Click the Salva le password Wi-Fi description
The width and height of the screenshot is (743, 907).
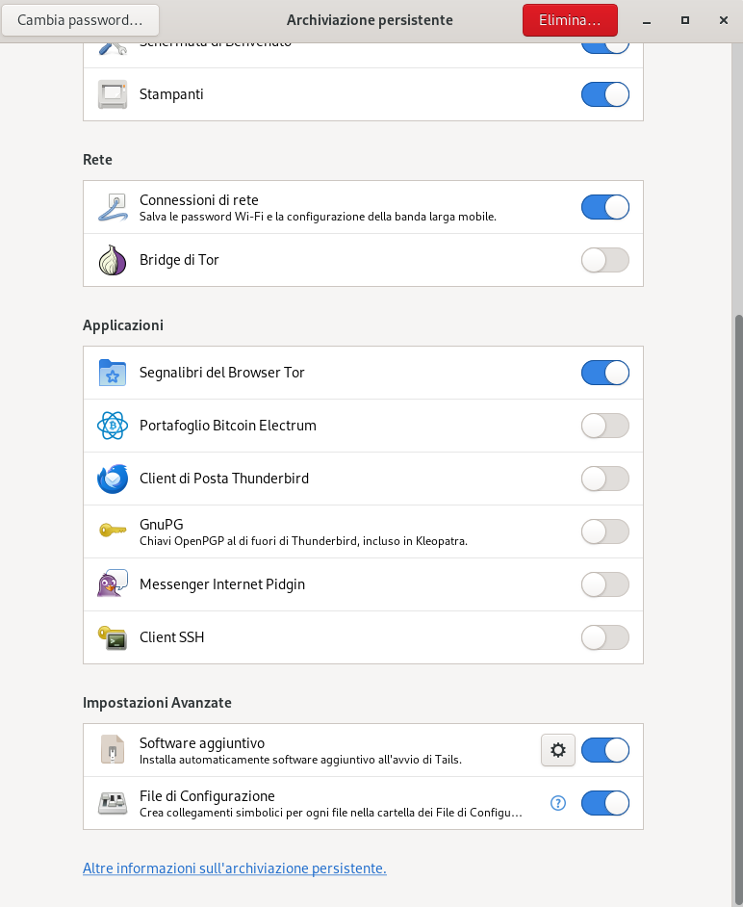click(318, 217)
